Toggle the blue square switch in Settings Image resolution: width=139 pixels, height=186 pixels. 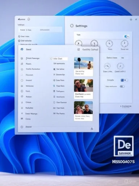[x=124, y=80]
